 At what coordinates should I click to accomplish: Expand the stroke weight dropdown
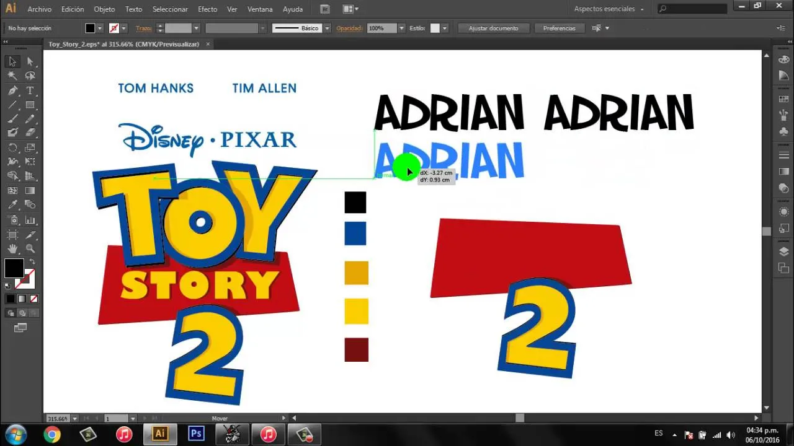point(196,28)
